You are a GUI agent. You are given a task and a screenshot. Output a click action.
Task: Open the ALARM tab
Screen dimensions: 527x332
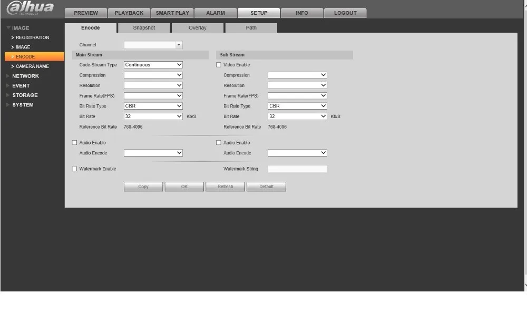pyautogui.click(x=216, y=13)
